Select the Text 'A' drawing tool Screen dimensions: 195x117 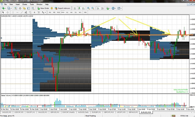tap(34, 12)
